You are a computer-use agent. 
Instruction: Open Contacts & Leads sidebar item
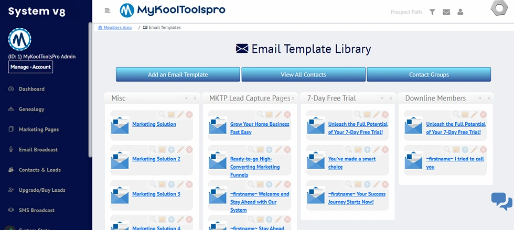(x=39, y=170)
